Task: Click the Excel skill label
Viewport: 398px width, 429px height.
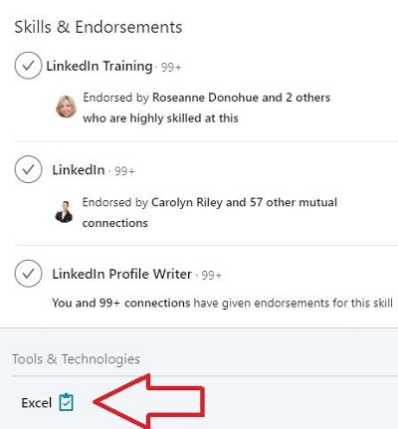Action: [x=37, y=403]
